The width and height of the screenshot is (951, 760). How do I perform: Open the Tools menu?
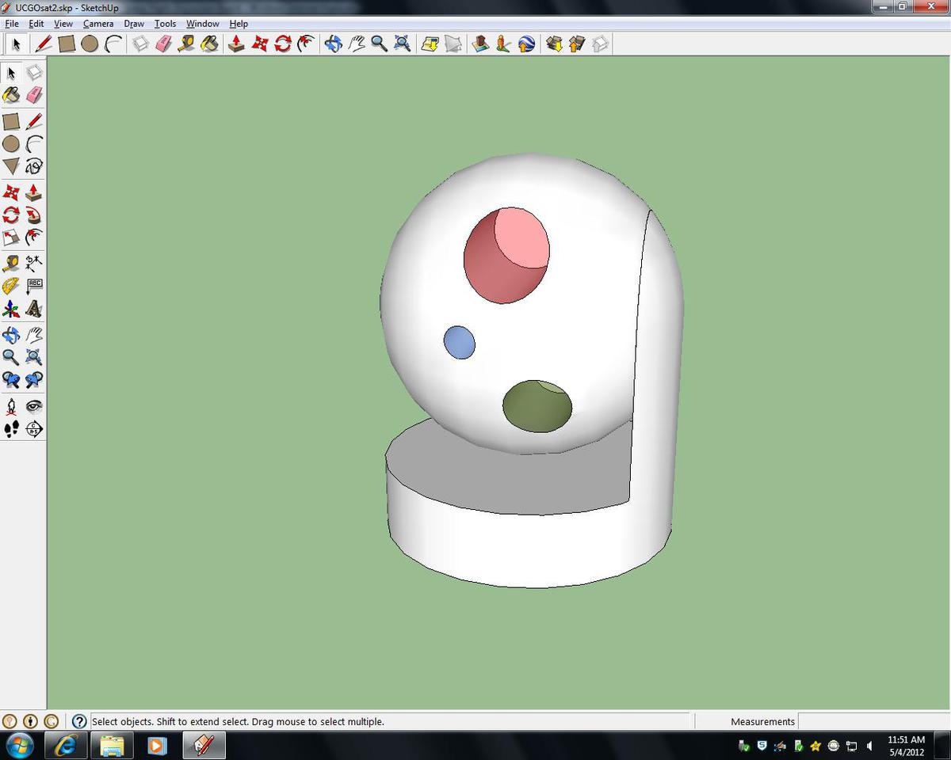(165, 24)
